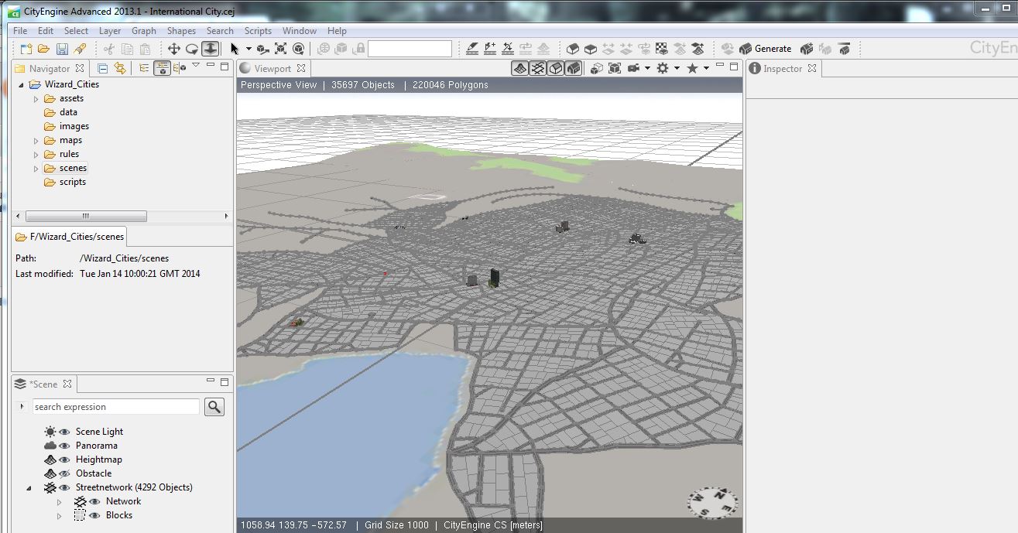
Task: Collapse the Streetnetwork layer
Action: [x=29, y=488]
